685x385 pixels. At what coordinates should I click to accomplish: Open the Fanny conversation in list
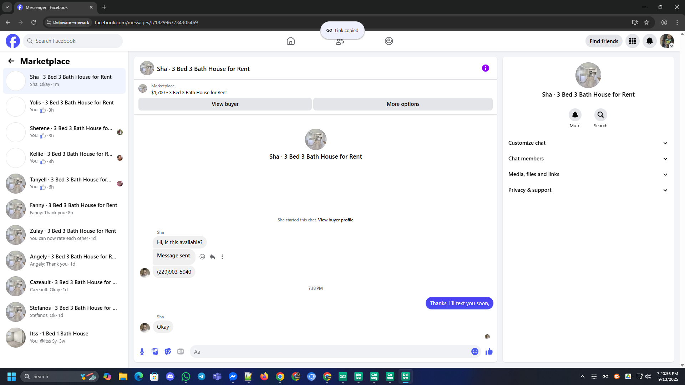[64, 209]
